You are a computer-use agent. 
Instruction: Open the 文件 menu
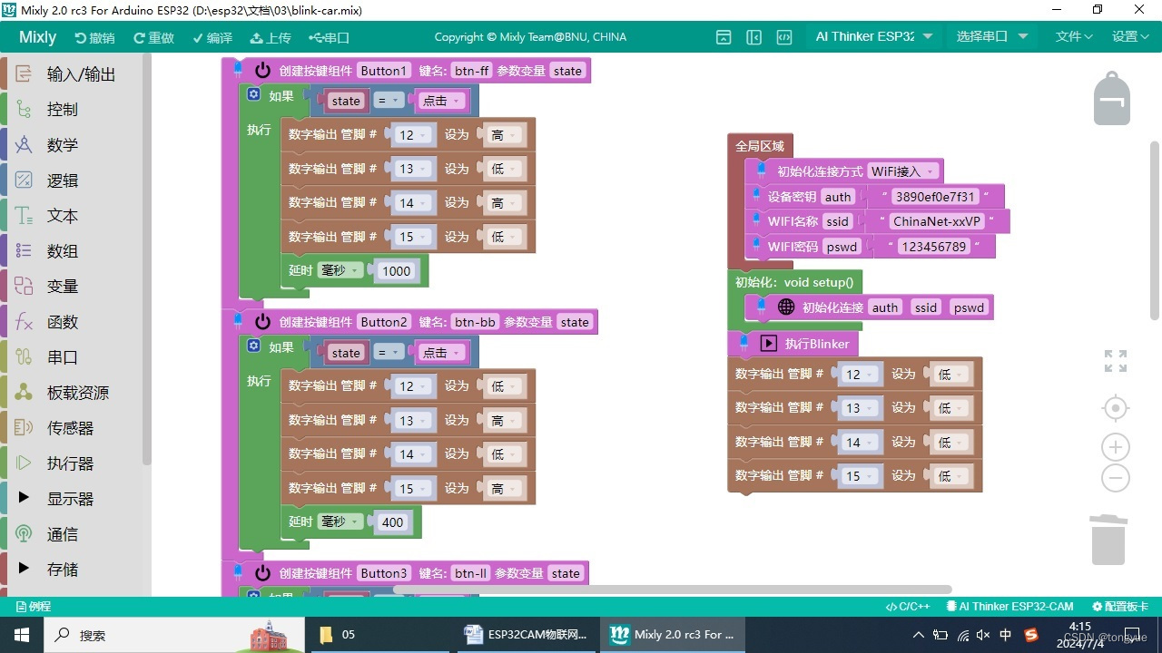1074,36
